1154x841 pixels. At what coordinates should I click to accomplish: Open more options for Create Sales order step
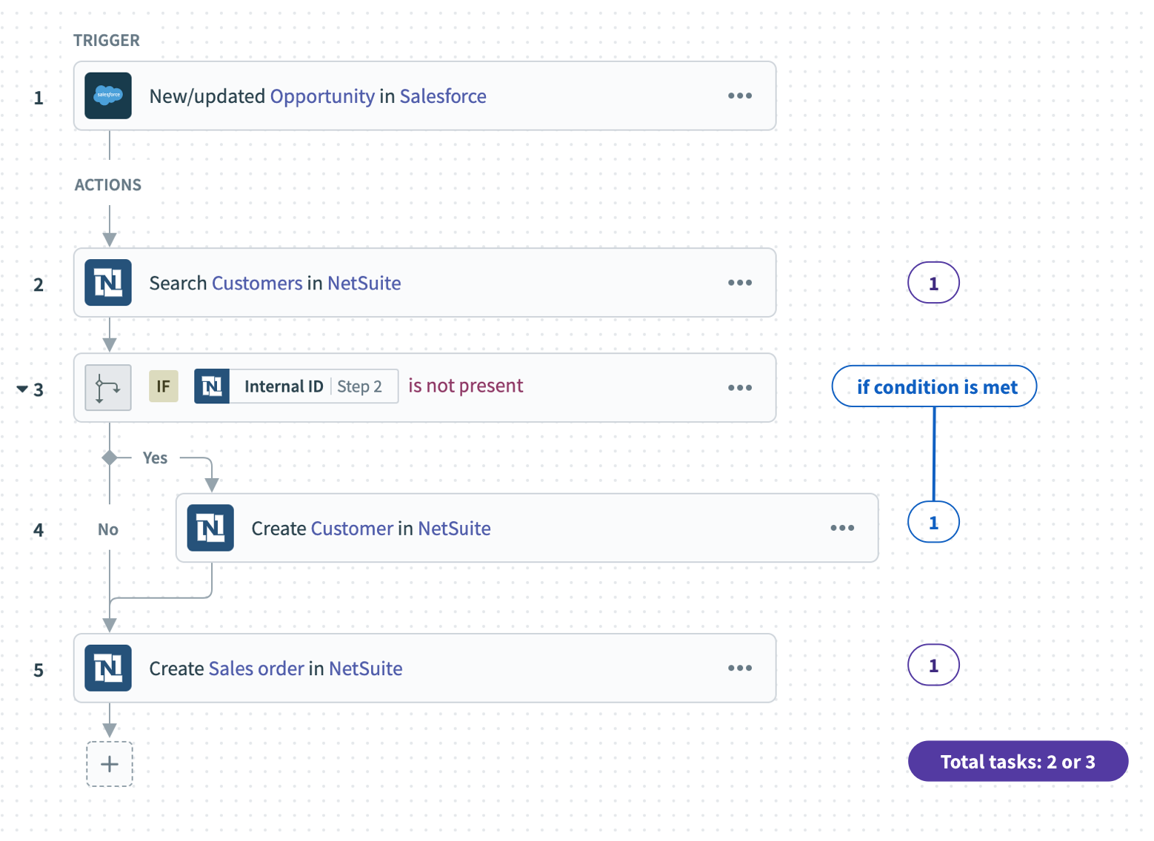pyautogui.click(x=739, y=668)
